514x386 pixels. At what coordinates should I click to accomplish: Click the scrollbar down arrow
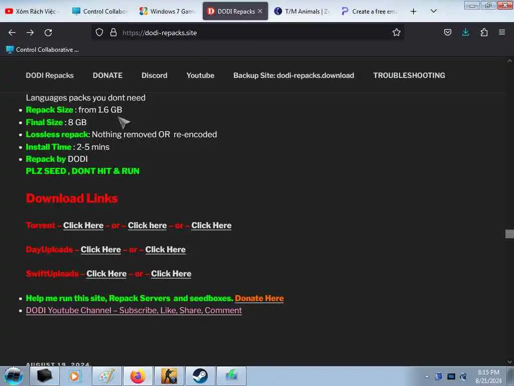click(509, 362)
